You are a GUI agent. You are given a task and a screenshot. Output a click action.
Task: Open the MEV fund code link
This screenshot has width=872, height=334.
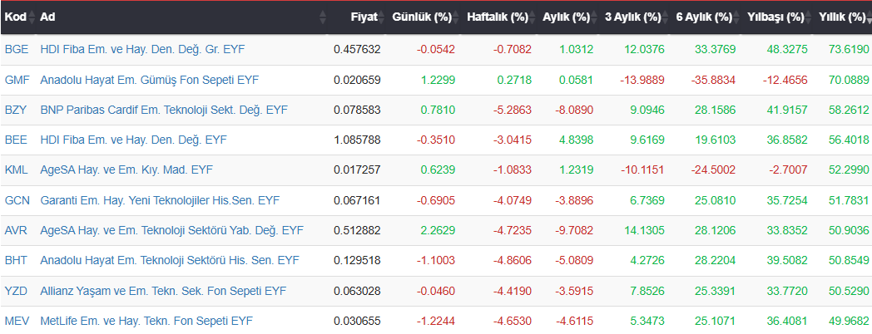pyautogui.click(x=16, y=322)
